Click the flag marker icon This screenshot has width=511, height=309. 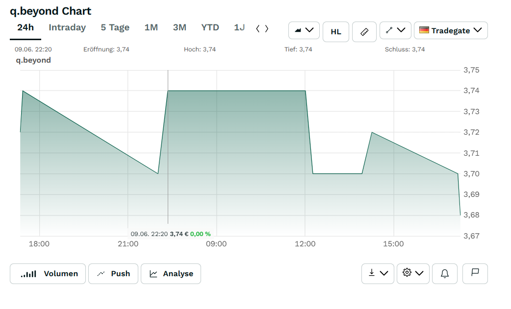pyautogui.click(x=475, y=274)
